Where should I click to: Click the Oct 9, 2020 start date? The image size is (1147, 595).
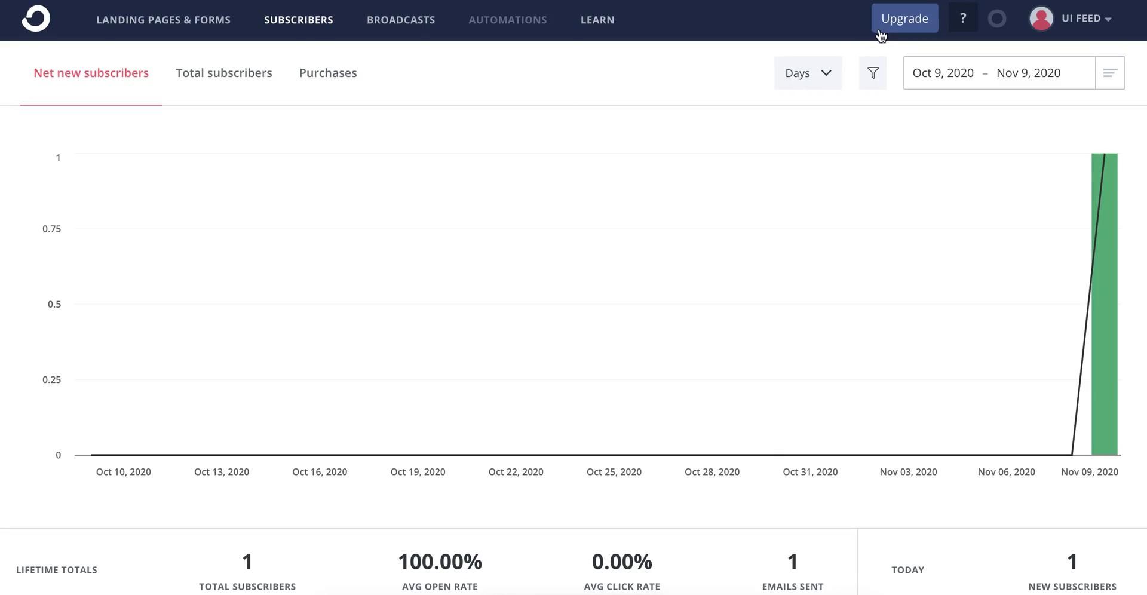pyautogui.click(x=943, y=73)
